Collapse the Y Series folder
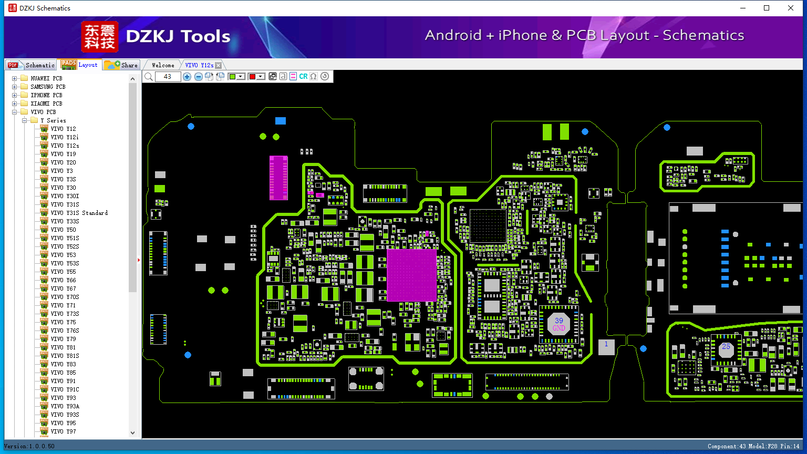 pyautogui.click(x=25, y=120)
